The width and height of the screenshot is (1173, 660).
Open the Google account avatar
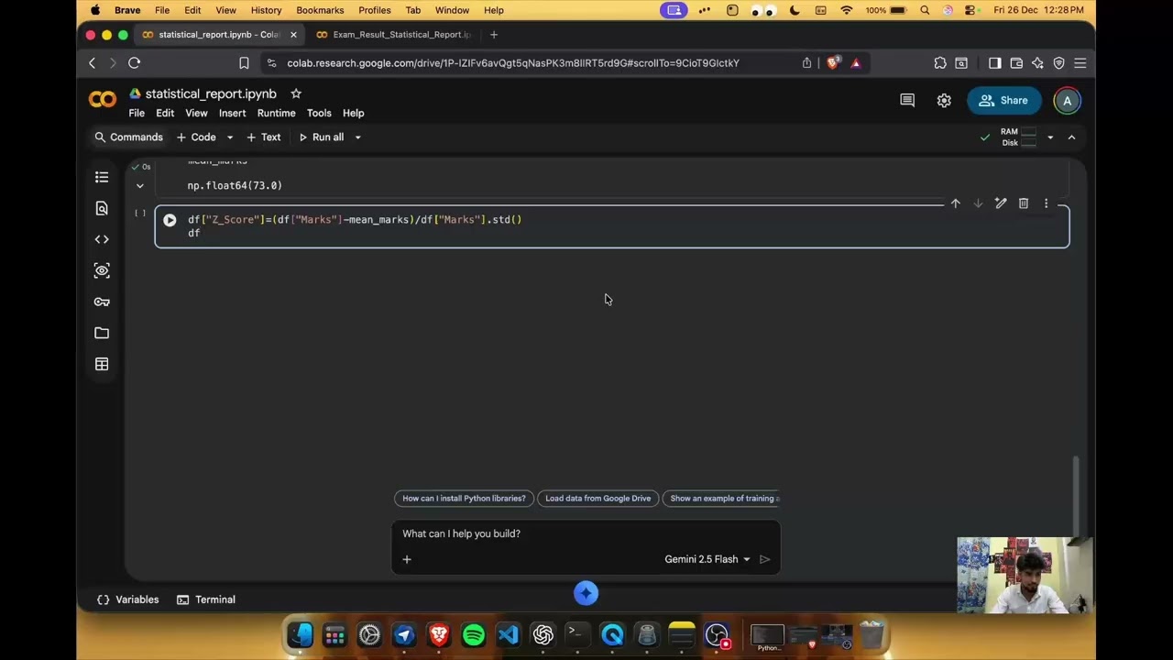(1067, 101)
